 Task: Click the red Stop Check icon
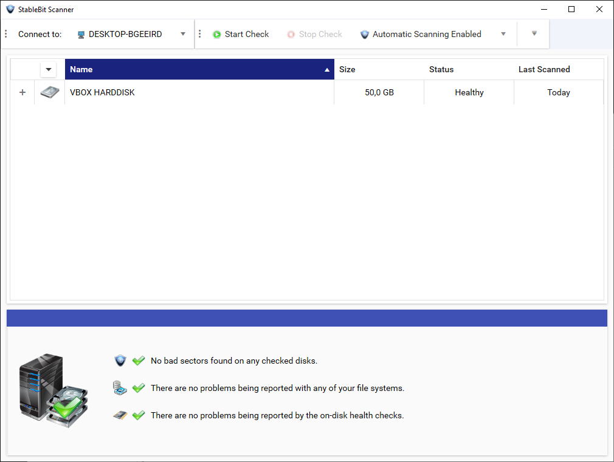click(x=291, y=35)
